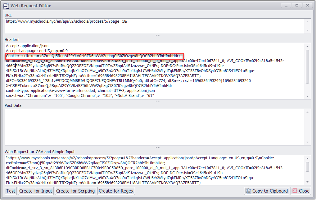Click the Copy to Clipboard button

(267, 191)
